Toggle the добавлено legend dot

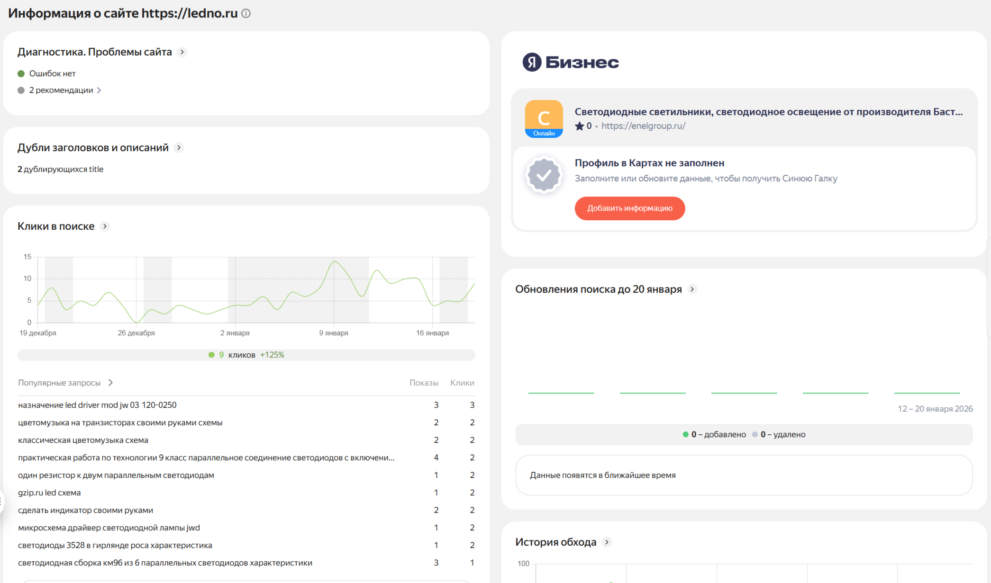685,434
